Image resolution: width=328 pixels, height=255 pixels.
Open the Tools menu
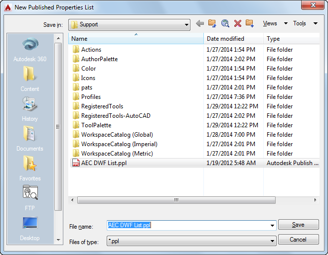(300, 23)
